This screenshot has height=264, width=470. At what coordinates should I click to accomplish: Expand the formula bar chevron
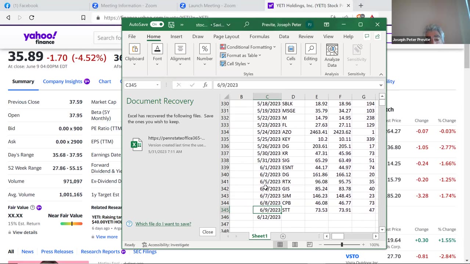(x=381, y=85)
